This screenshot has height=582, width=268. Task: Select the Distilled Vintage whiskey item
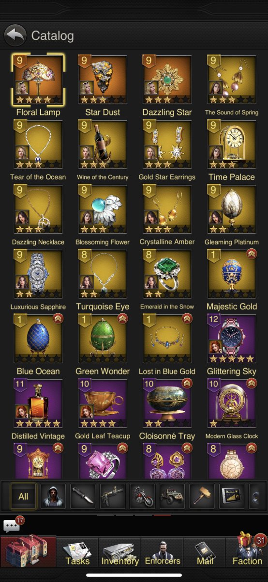(x=38, y=404)
